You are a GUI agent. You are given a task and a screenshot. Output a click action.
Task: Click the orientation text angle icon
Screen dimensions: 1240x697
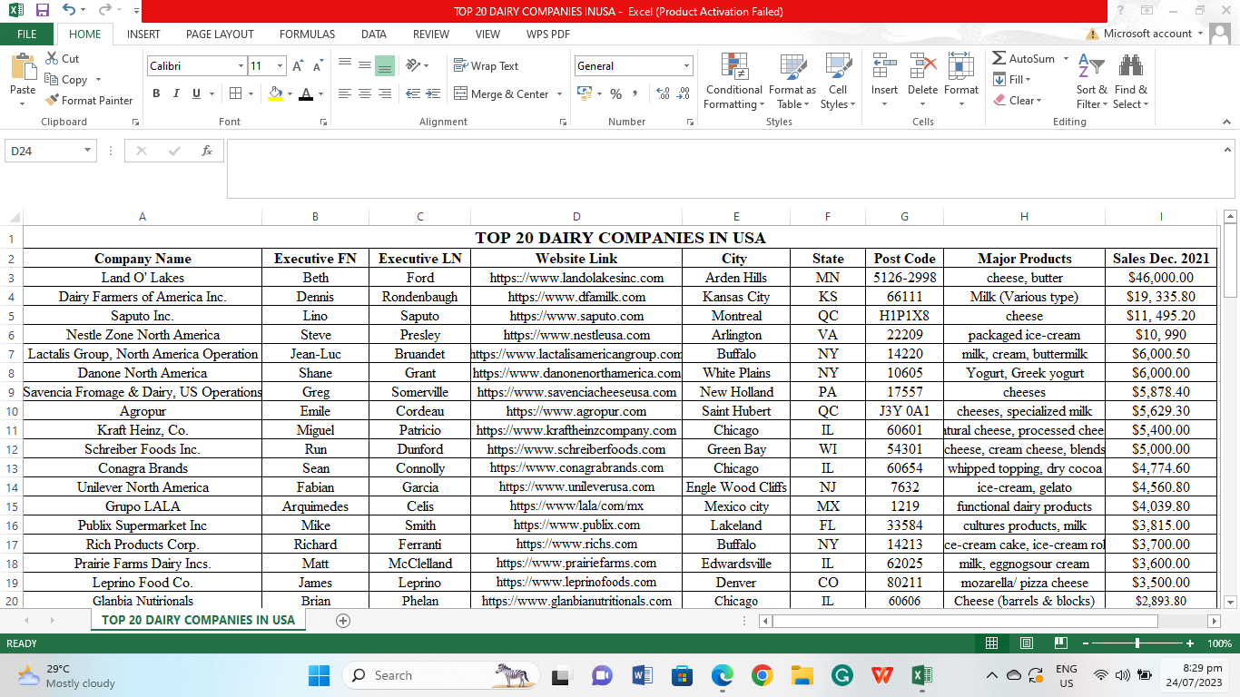click(x=414, y=65)
